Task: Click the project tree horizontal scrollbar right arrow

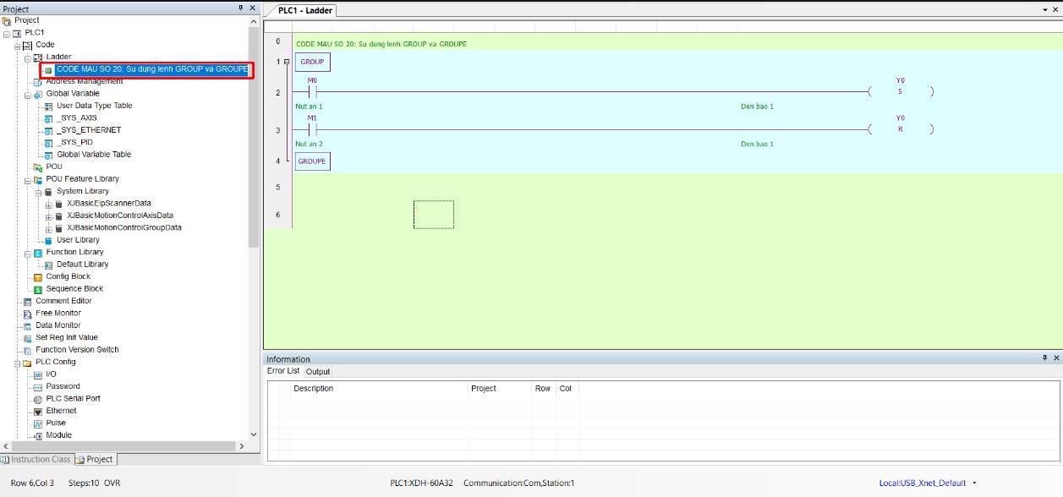Action: click(242, 446)
